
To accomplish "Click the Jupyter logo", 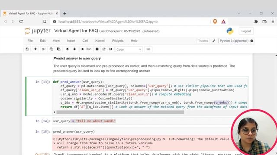I will (x=38, y=31).
